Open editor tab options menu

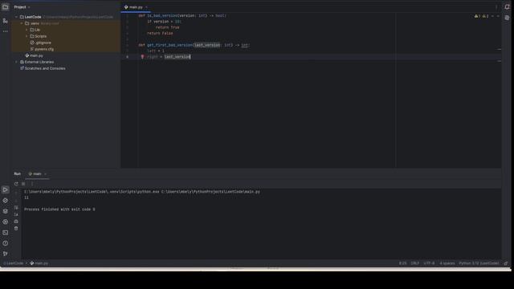coord(496,7)
